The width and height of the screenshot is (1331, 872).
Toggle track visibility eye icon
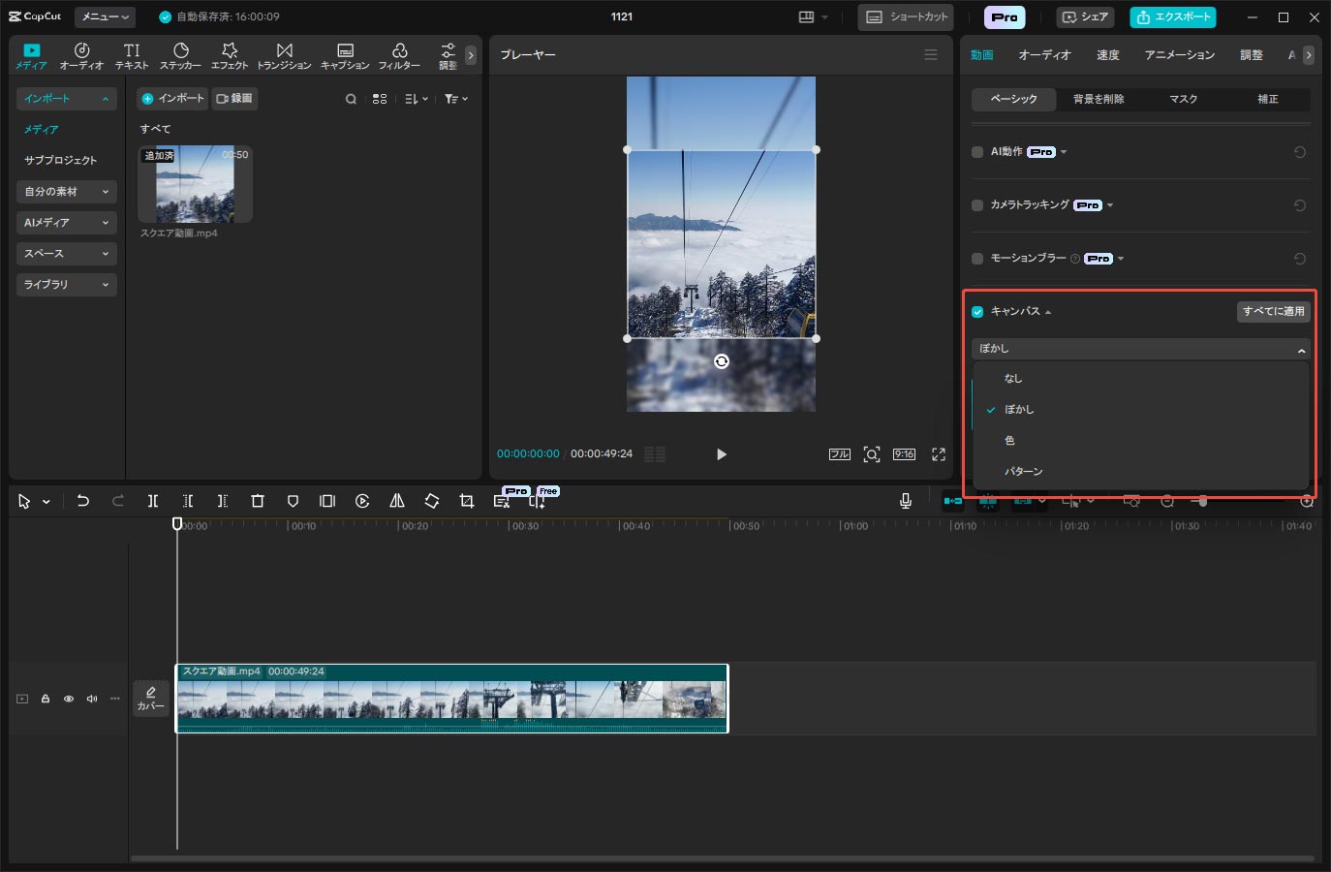[x=69, y=699]
